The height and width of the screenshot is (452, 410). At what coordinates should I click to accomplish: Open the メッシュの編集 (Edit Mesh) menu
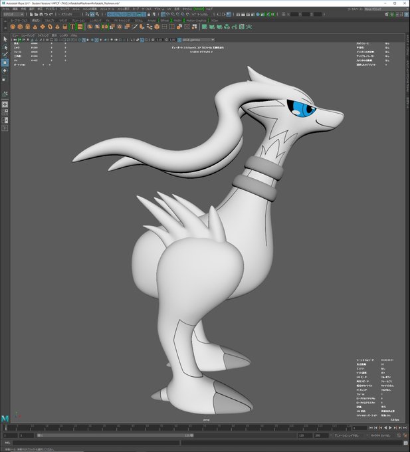[90, 9]
